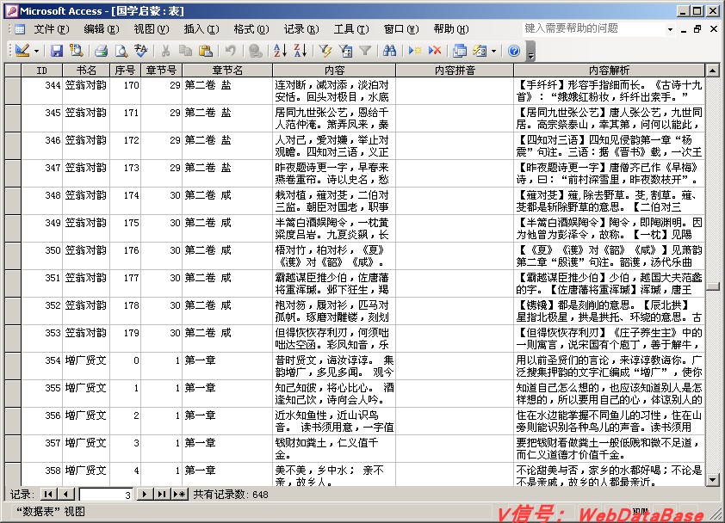Click the 序号 cell 179
Viewport: 725px width, 523px height.
126,339
